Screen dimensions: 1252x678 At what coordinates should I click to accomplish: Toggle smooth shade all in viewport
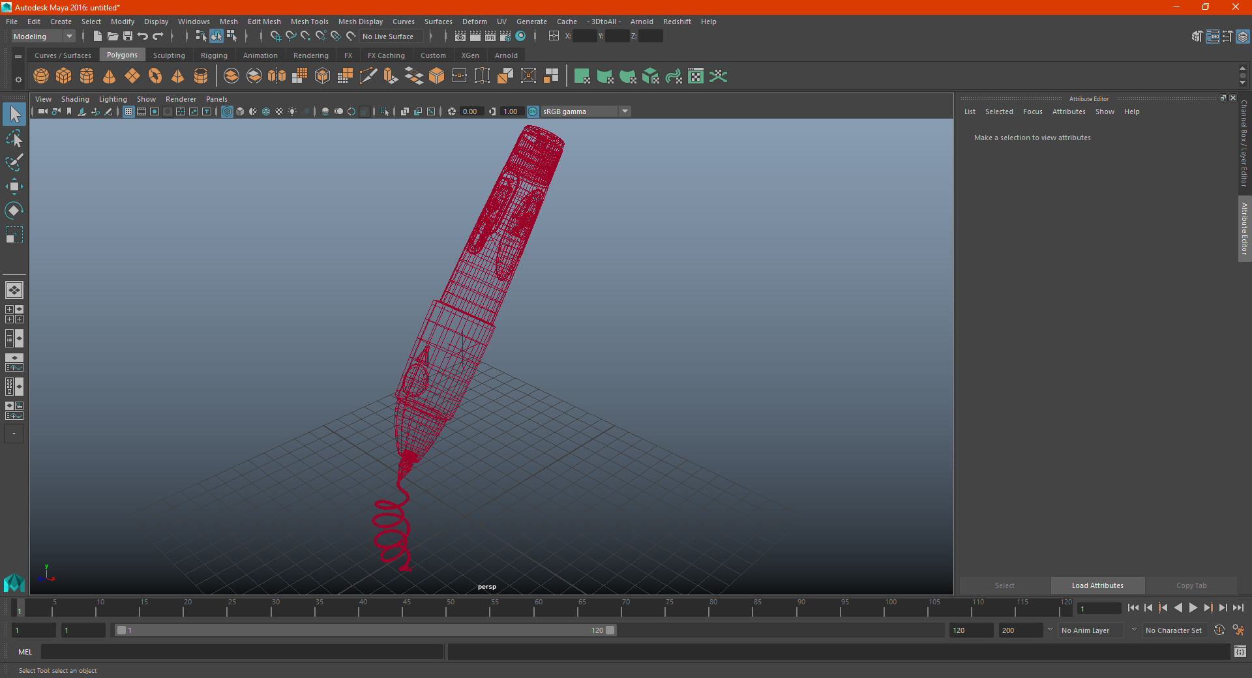click(x=241, y=111)
